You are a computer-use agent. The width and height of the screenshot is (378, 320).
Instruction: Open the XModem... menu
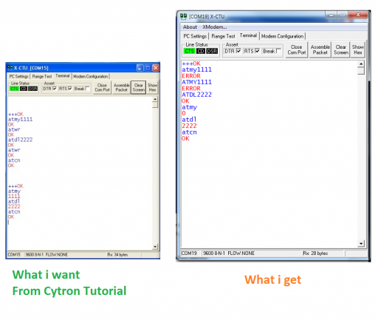click(x=215, y=27)
